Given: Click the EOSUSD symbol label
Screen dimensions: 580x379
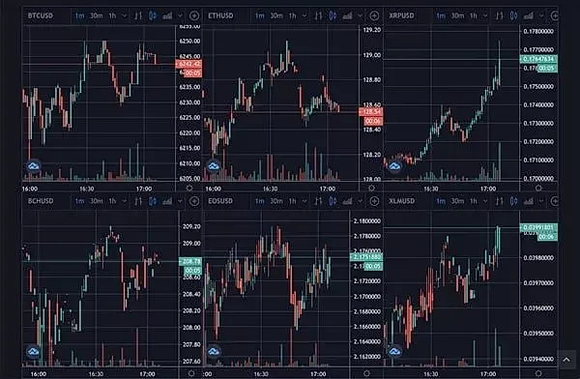Looking at the screenshot, I should [220, 201].
